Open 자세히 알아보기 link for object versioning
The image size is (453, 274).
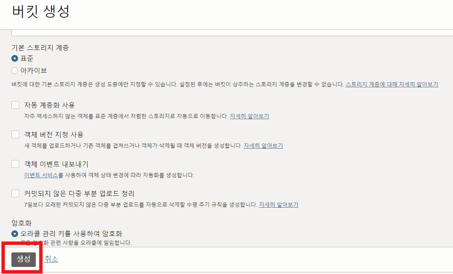(x=263, y=145)
